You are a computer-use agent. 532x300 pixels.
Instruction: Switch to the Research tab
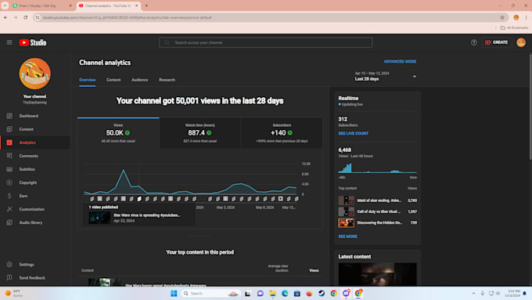pos(167,80)
